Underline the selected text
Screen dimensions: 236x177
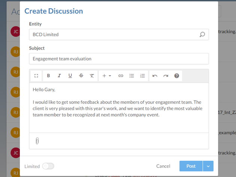[x=70, y=76]
